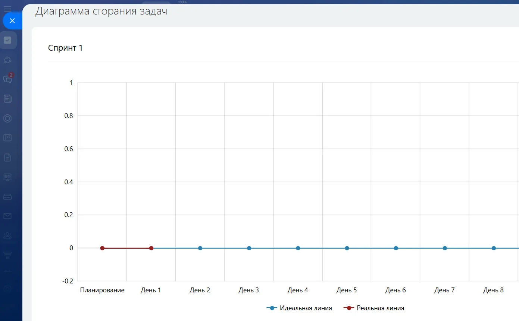Open the presentation board sidebar icon
Viewport: 519px width, 321px height.
pos(7,177)
